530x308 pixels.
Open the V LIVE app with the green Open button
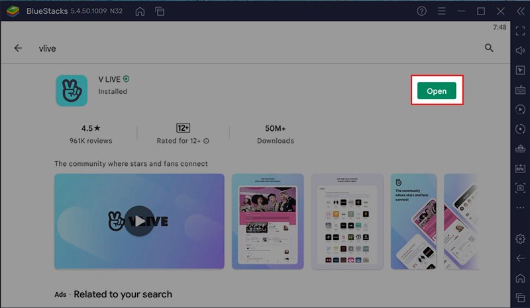pos(437,91)
